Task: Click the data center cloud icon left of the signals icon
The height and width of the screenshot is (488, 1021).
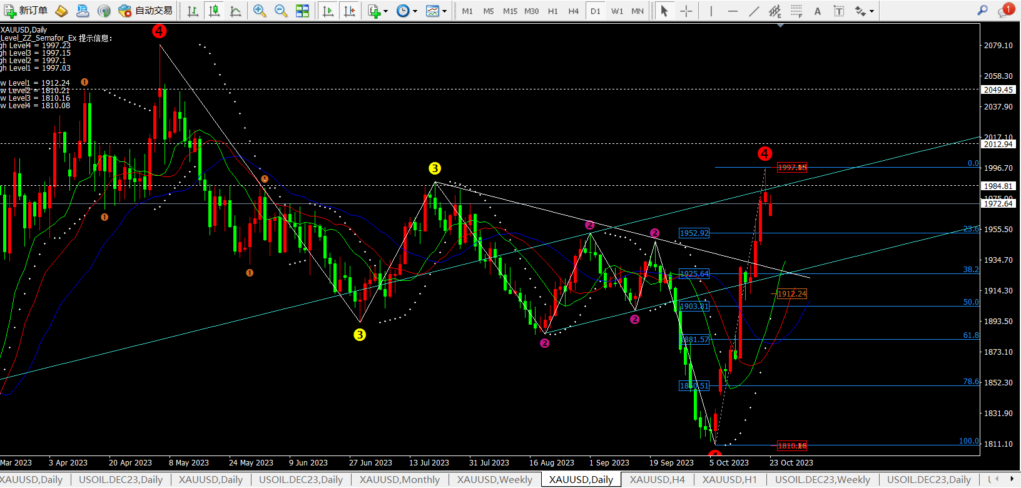Action: [83, 11]
